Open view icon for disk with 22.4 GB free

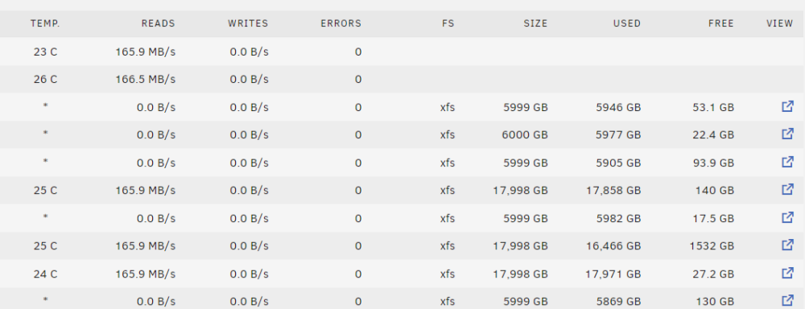coord(787,134)
